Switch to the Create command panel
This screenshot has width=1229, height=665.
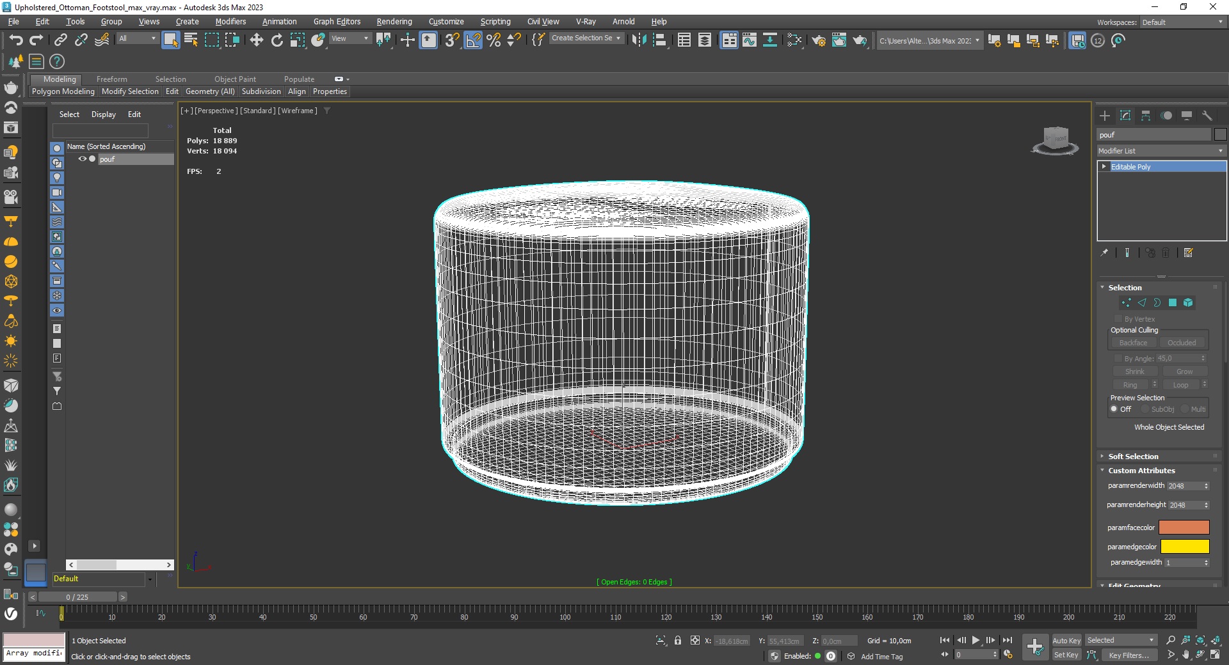[x=1105, y=116]
